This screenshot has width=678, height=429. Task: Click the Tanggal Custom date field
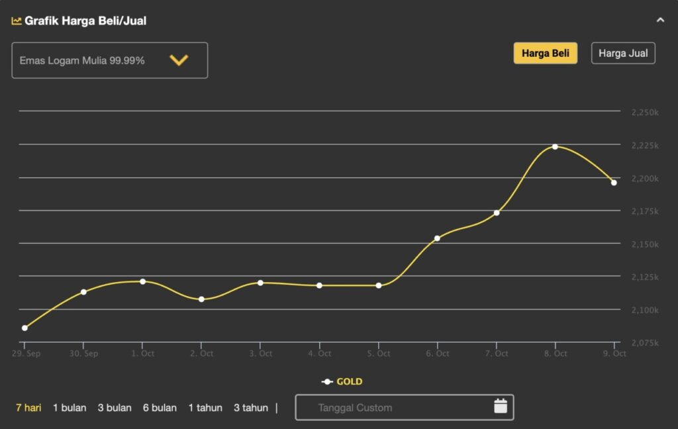tap(391, 408)
